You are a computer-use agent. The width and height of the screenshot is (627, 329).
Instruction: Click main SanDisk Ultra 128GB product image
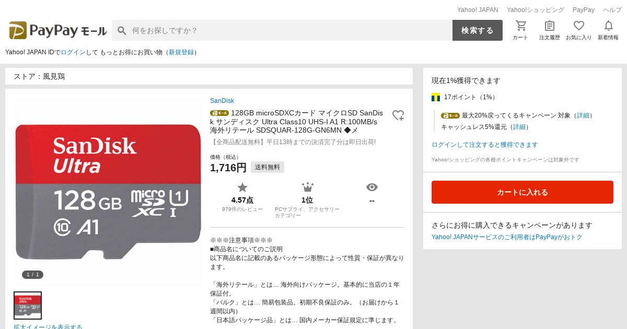(109, 192)
